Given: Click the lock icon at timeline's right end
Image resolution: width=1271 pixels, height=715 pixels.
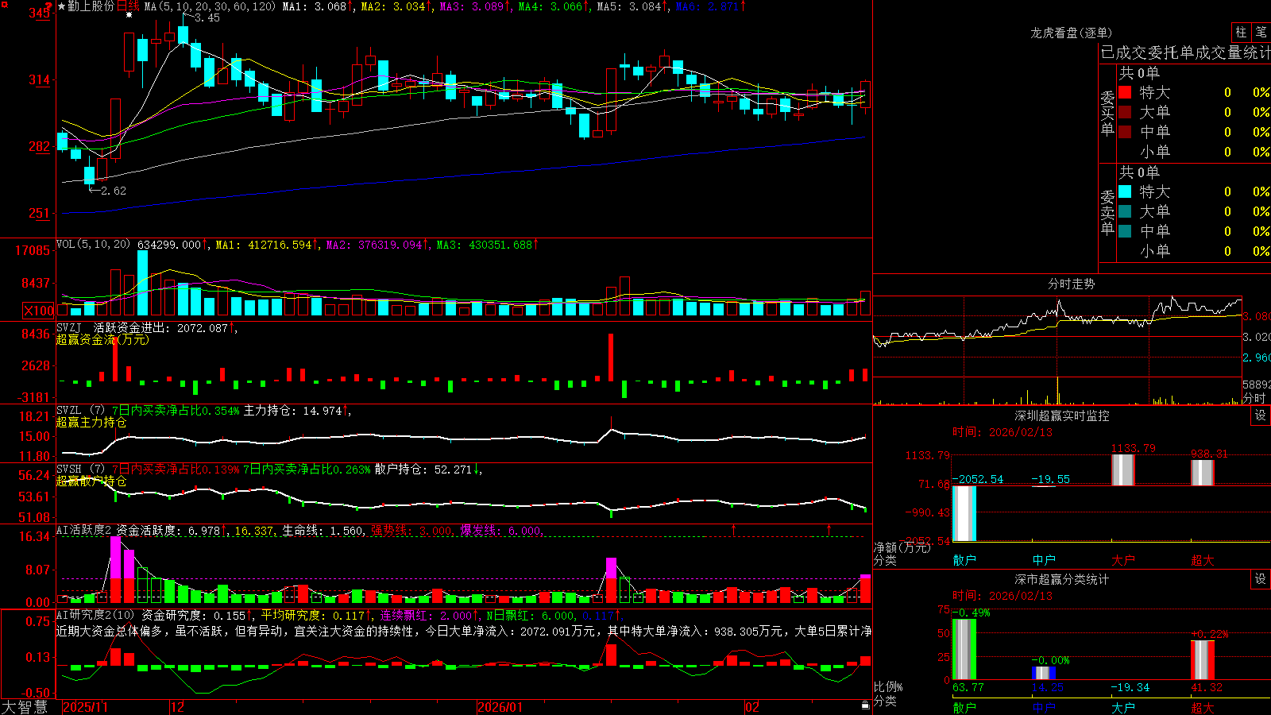Looking at the screenshot, I should point(865,705).
